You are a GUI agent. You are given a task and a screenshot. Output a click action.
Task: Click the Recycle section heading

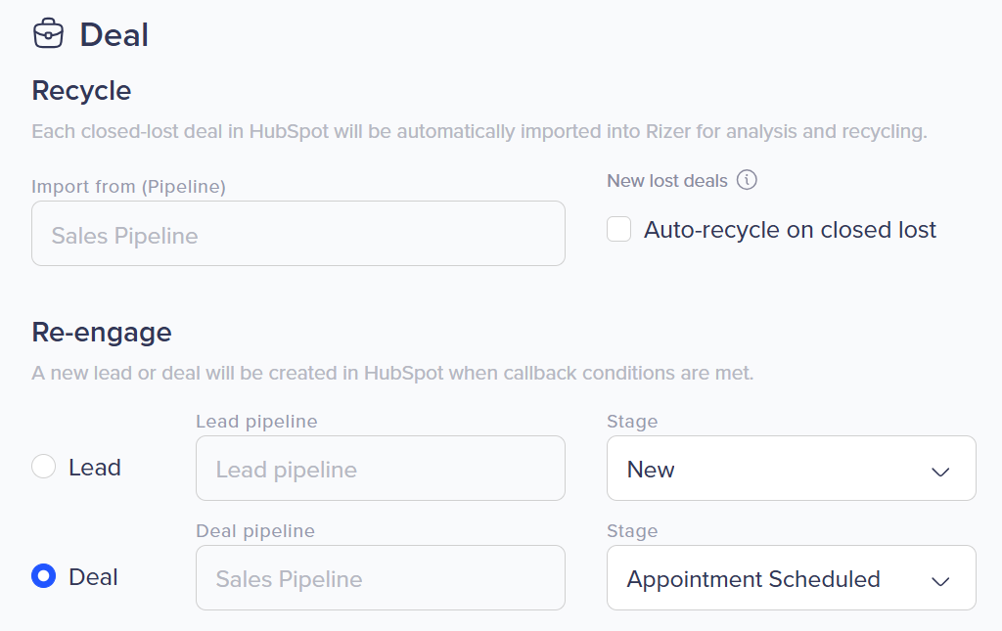point(81,91)
